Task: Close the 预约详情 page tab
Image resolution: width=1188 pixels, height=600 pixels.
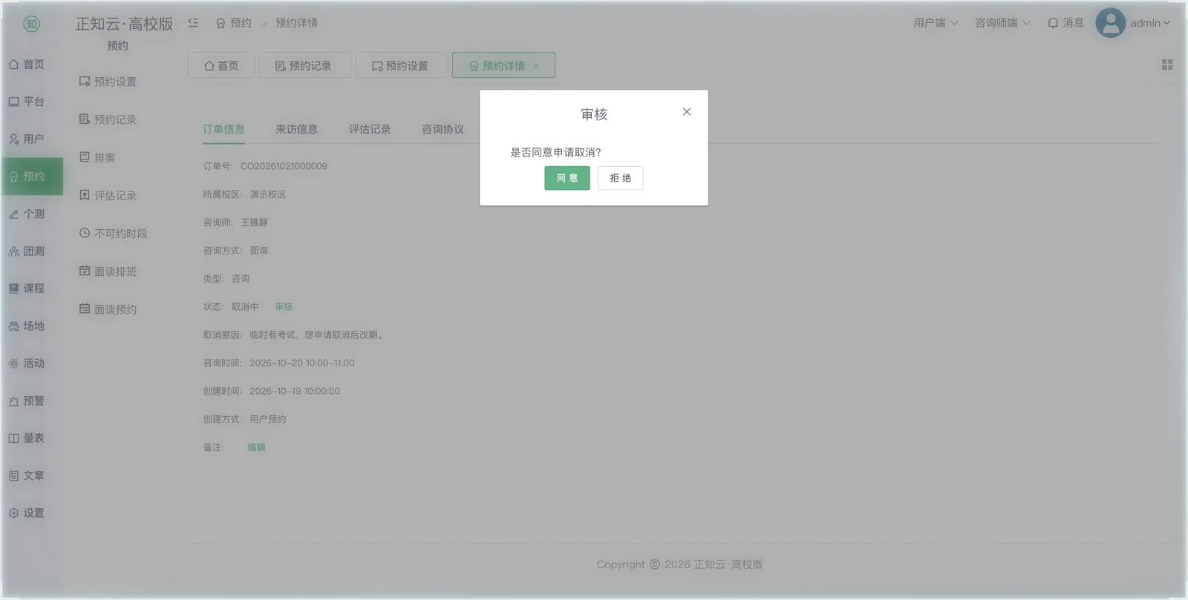Action: click(x=535, y=66)
